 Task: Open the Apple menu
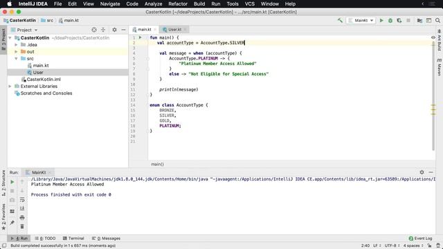[9, 4]
